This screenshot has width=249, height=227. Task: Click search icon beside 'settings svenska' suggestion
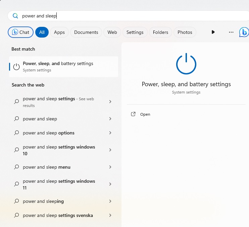[x=16, y=215]
